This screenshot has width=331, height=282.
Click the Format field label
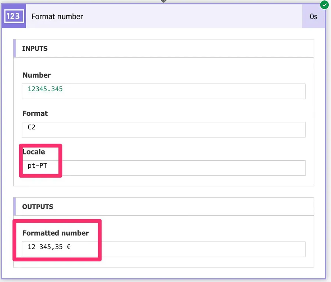[x=35, y=113]
